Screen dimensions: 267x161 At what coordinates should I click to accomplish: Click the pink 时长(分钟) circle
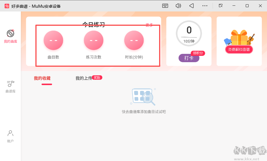point(134,40)
